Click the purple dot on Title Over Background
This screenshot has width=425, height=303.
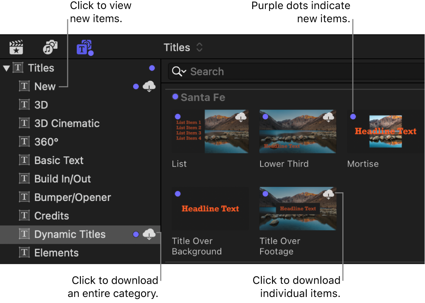pyautogui.click(x=178, y=193)
